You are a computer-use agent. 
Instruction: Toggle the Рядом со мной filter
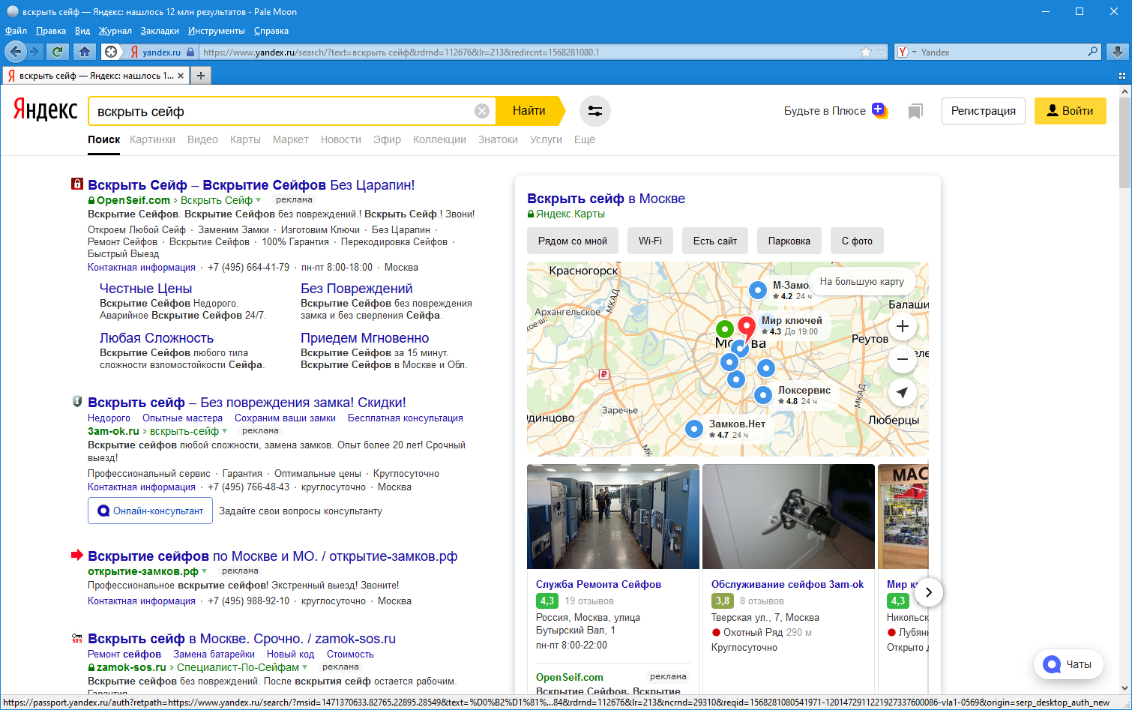[x=573, y=241]
